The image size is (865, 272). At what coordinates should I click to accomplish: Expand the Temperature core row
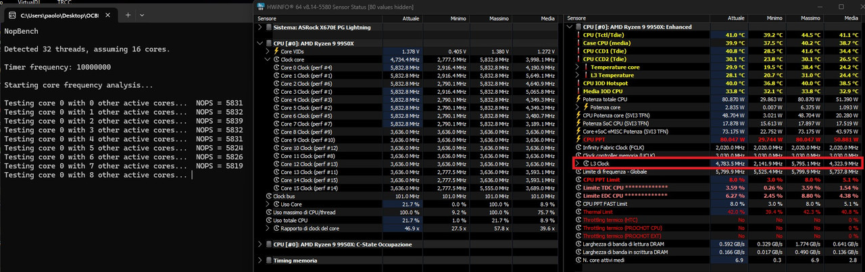tap(577, 67)
